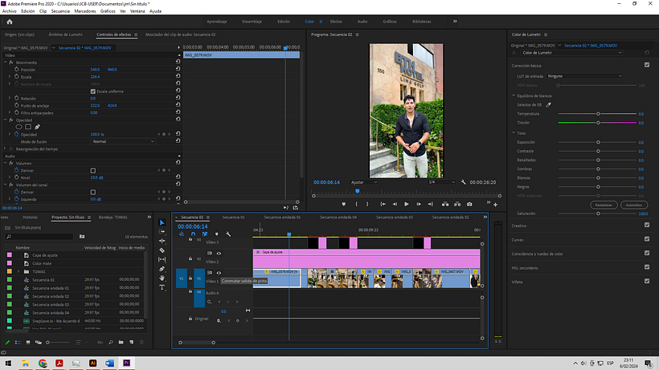
Task: Open Chrome from the taskbar
Action: pos(43,364)
